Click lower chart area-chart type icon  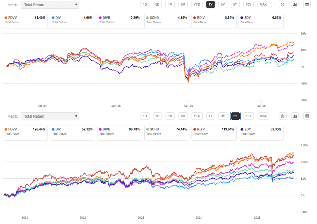coord(295,116)
